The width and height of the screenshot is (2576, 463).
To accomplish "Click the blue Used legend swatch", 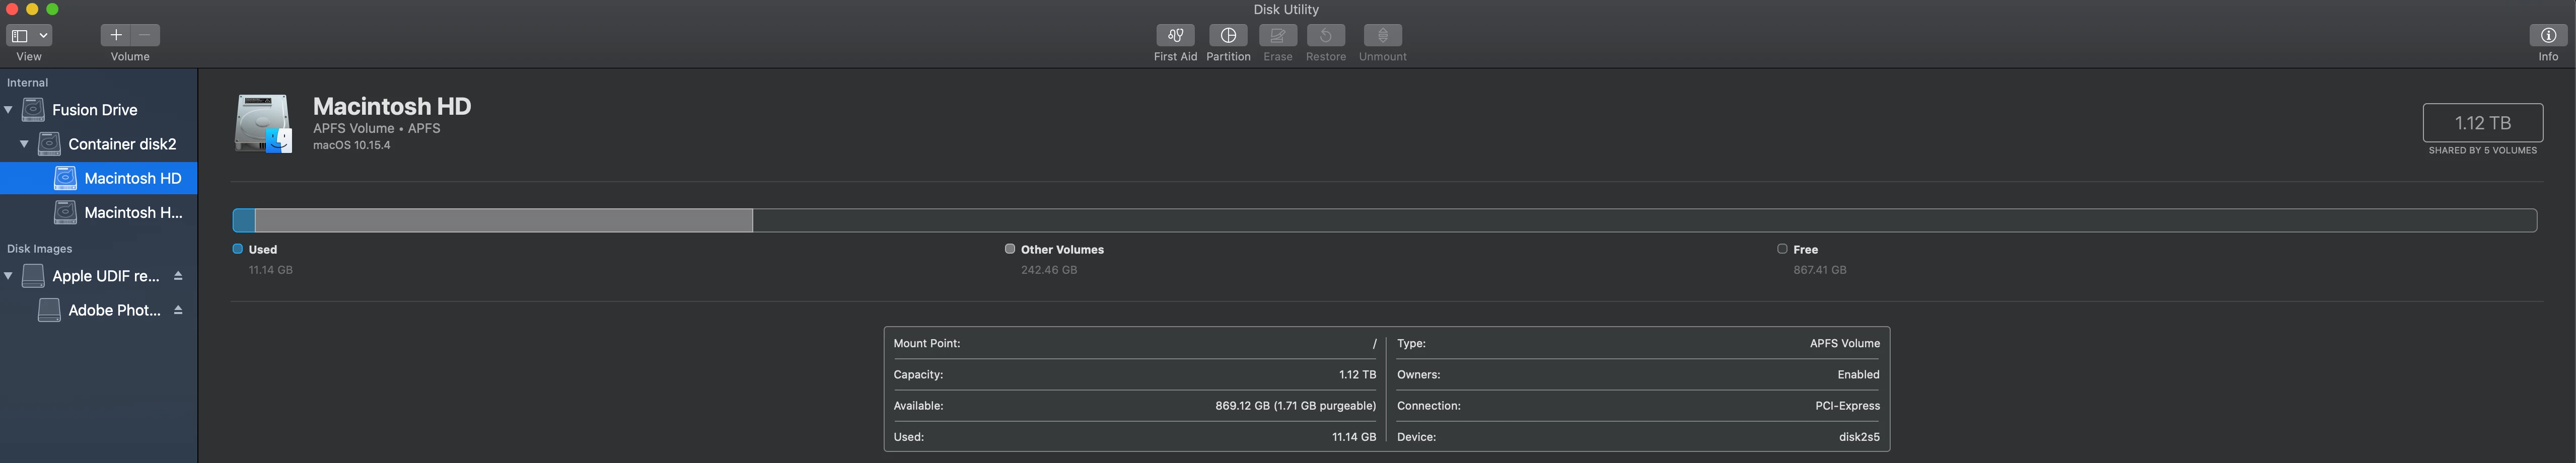I will tap(238, 249).
